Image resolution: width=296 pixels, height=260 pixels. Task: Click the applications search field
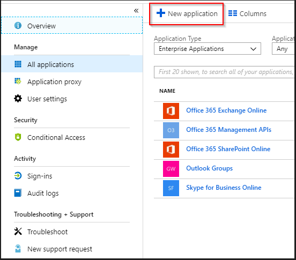pyautogui.click(x=224, y=72)
